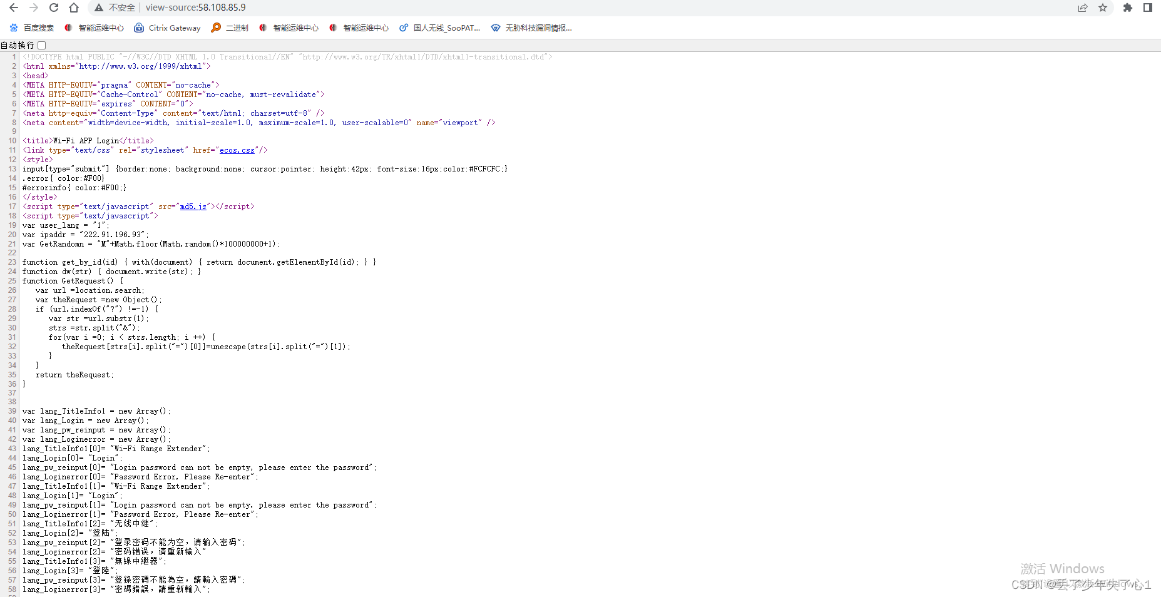This screenshot has height=597, width=1161.
Task: Click the browser forward arrow
Action: tap(34, 8)
